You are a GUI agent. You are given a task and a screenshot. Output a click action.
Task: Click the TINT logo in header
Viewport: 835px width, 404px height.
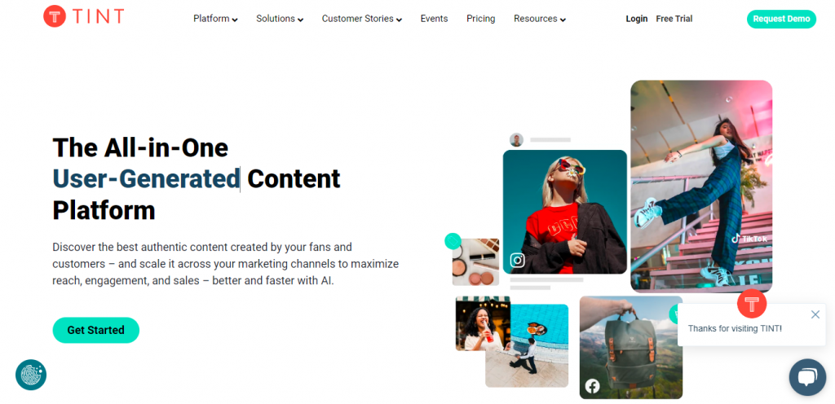tap(84, 16)
